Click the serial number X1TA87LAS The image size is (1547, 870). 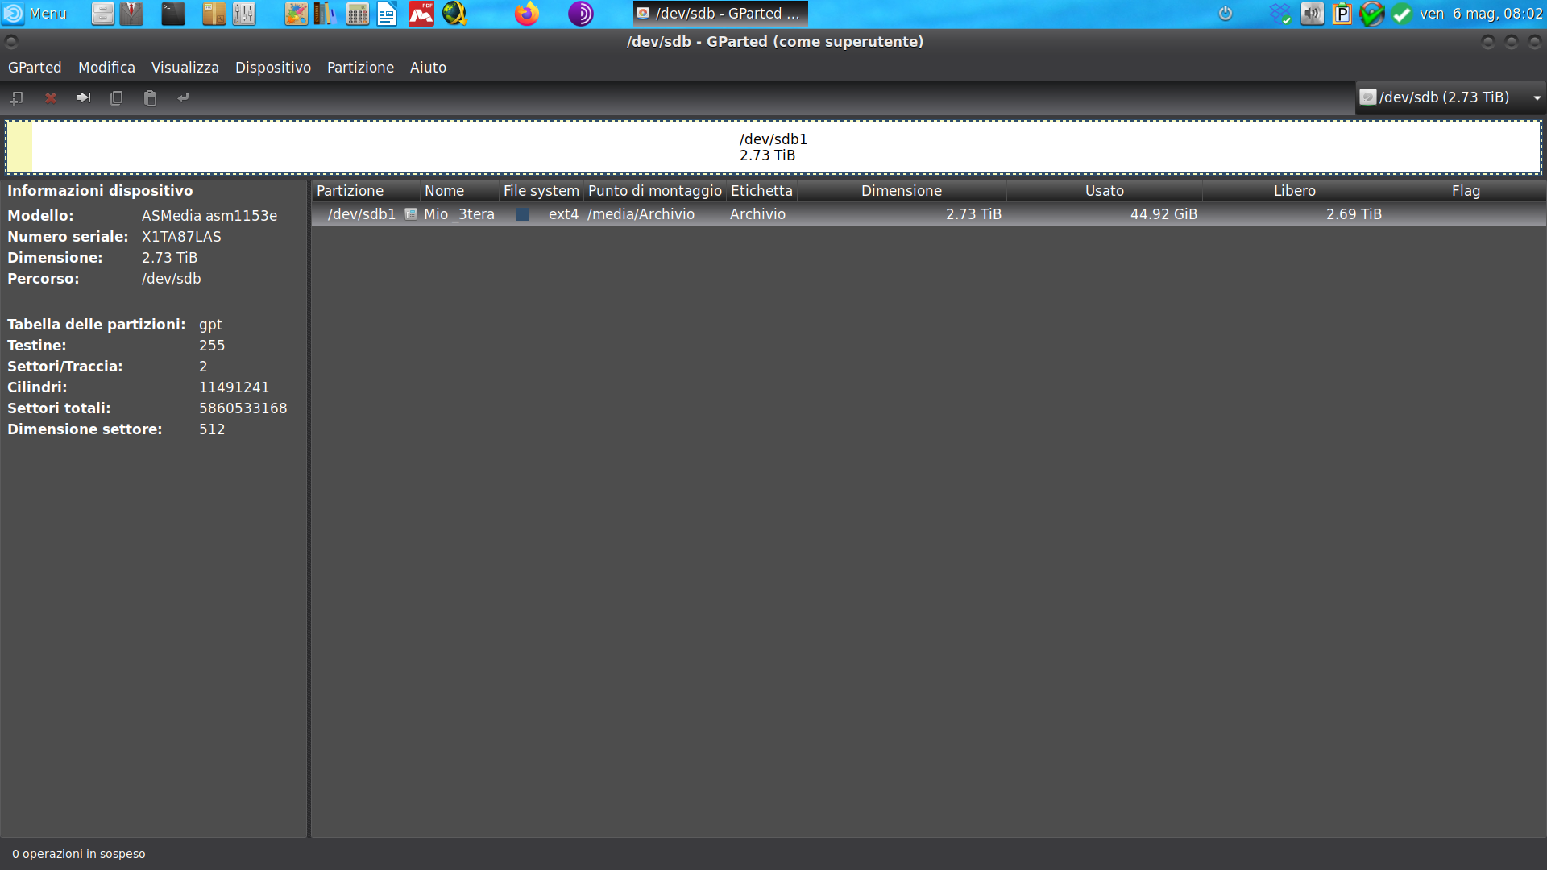(x=181, y=237)
